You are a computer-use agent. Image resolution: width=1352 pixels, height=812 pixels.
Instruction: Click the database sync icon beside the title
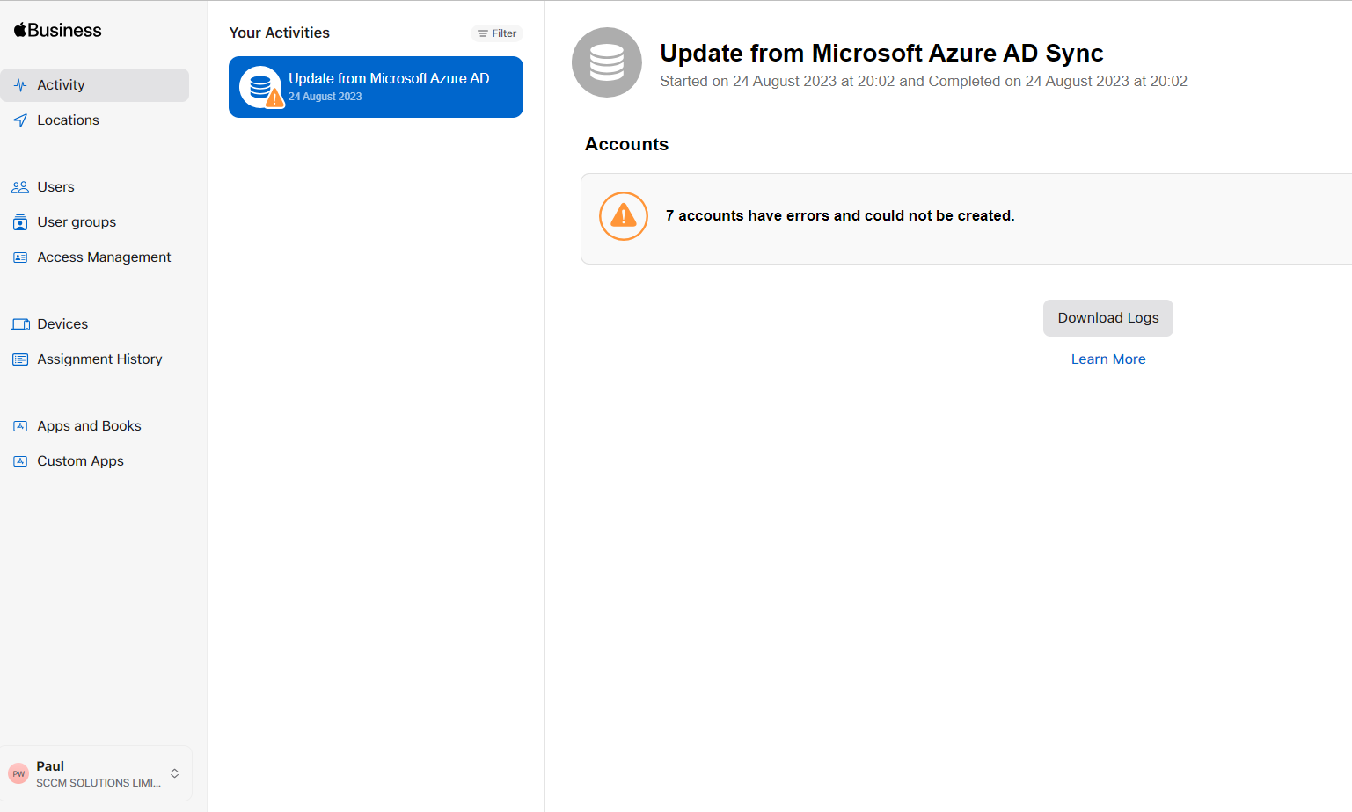pos(606,62)
